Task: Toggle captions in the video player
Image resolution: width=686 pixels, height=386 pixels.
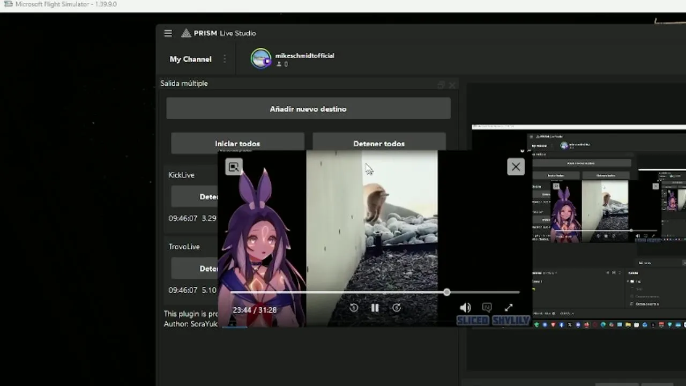Action: [487, 308]
